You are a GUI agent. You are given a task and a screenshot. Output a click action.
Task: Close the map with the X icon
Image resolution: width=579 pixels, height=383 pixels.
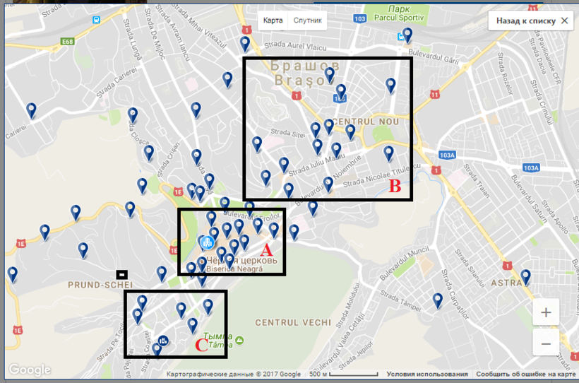tap(564, 21)
